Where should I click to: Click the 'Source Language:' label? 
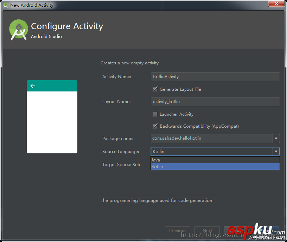pos(121,152)
